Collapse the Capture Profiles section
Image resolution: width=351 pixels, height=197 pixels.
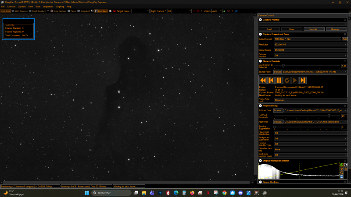click(260, 20)
